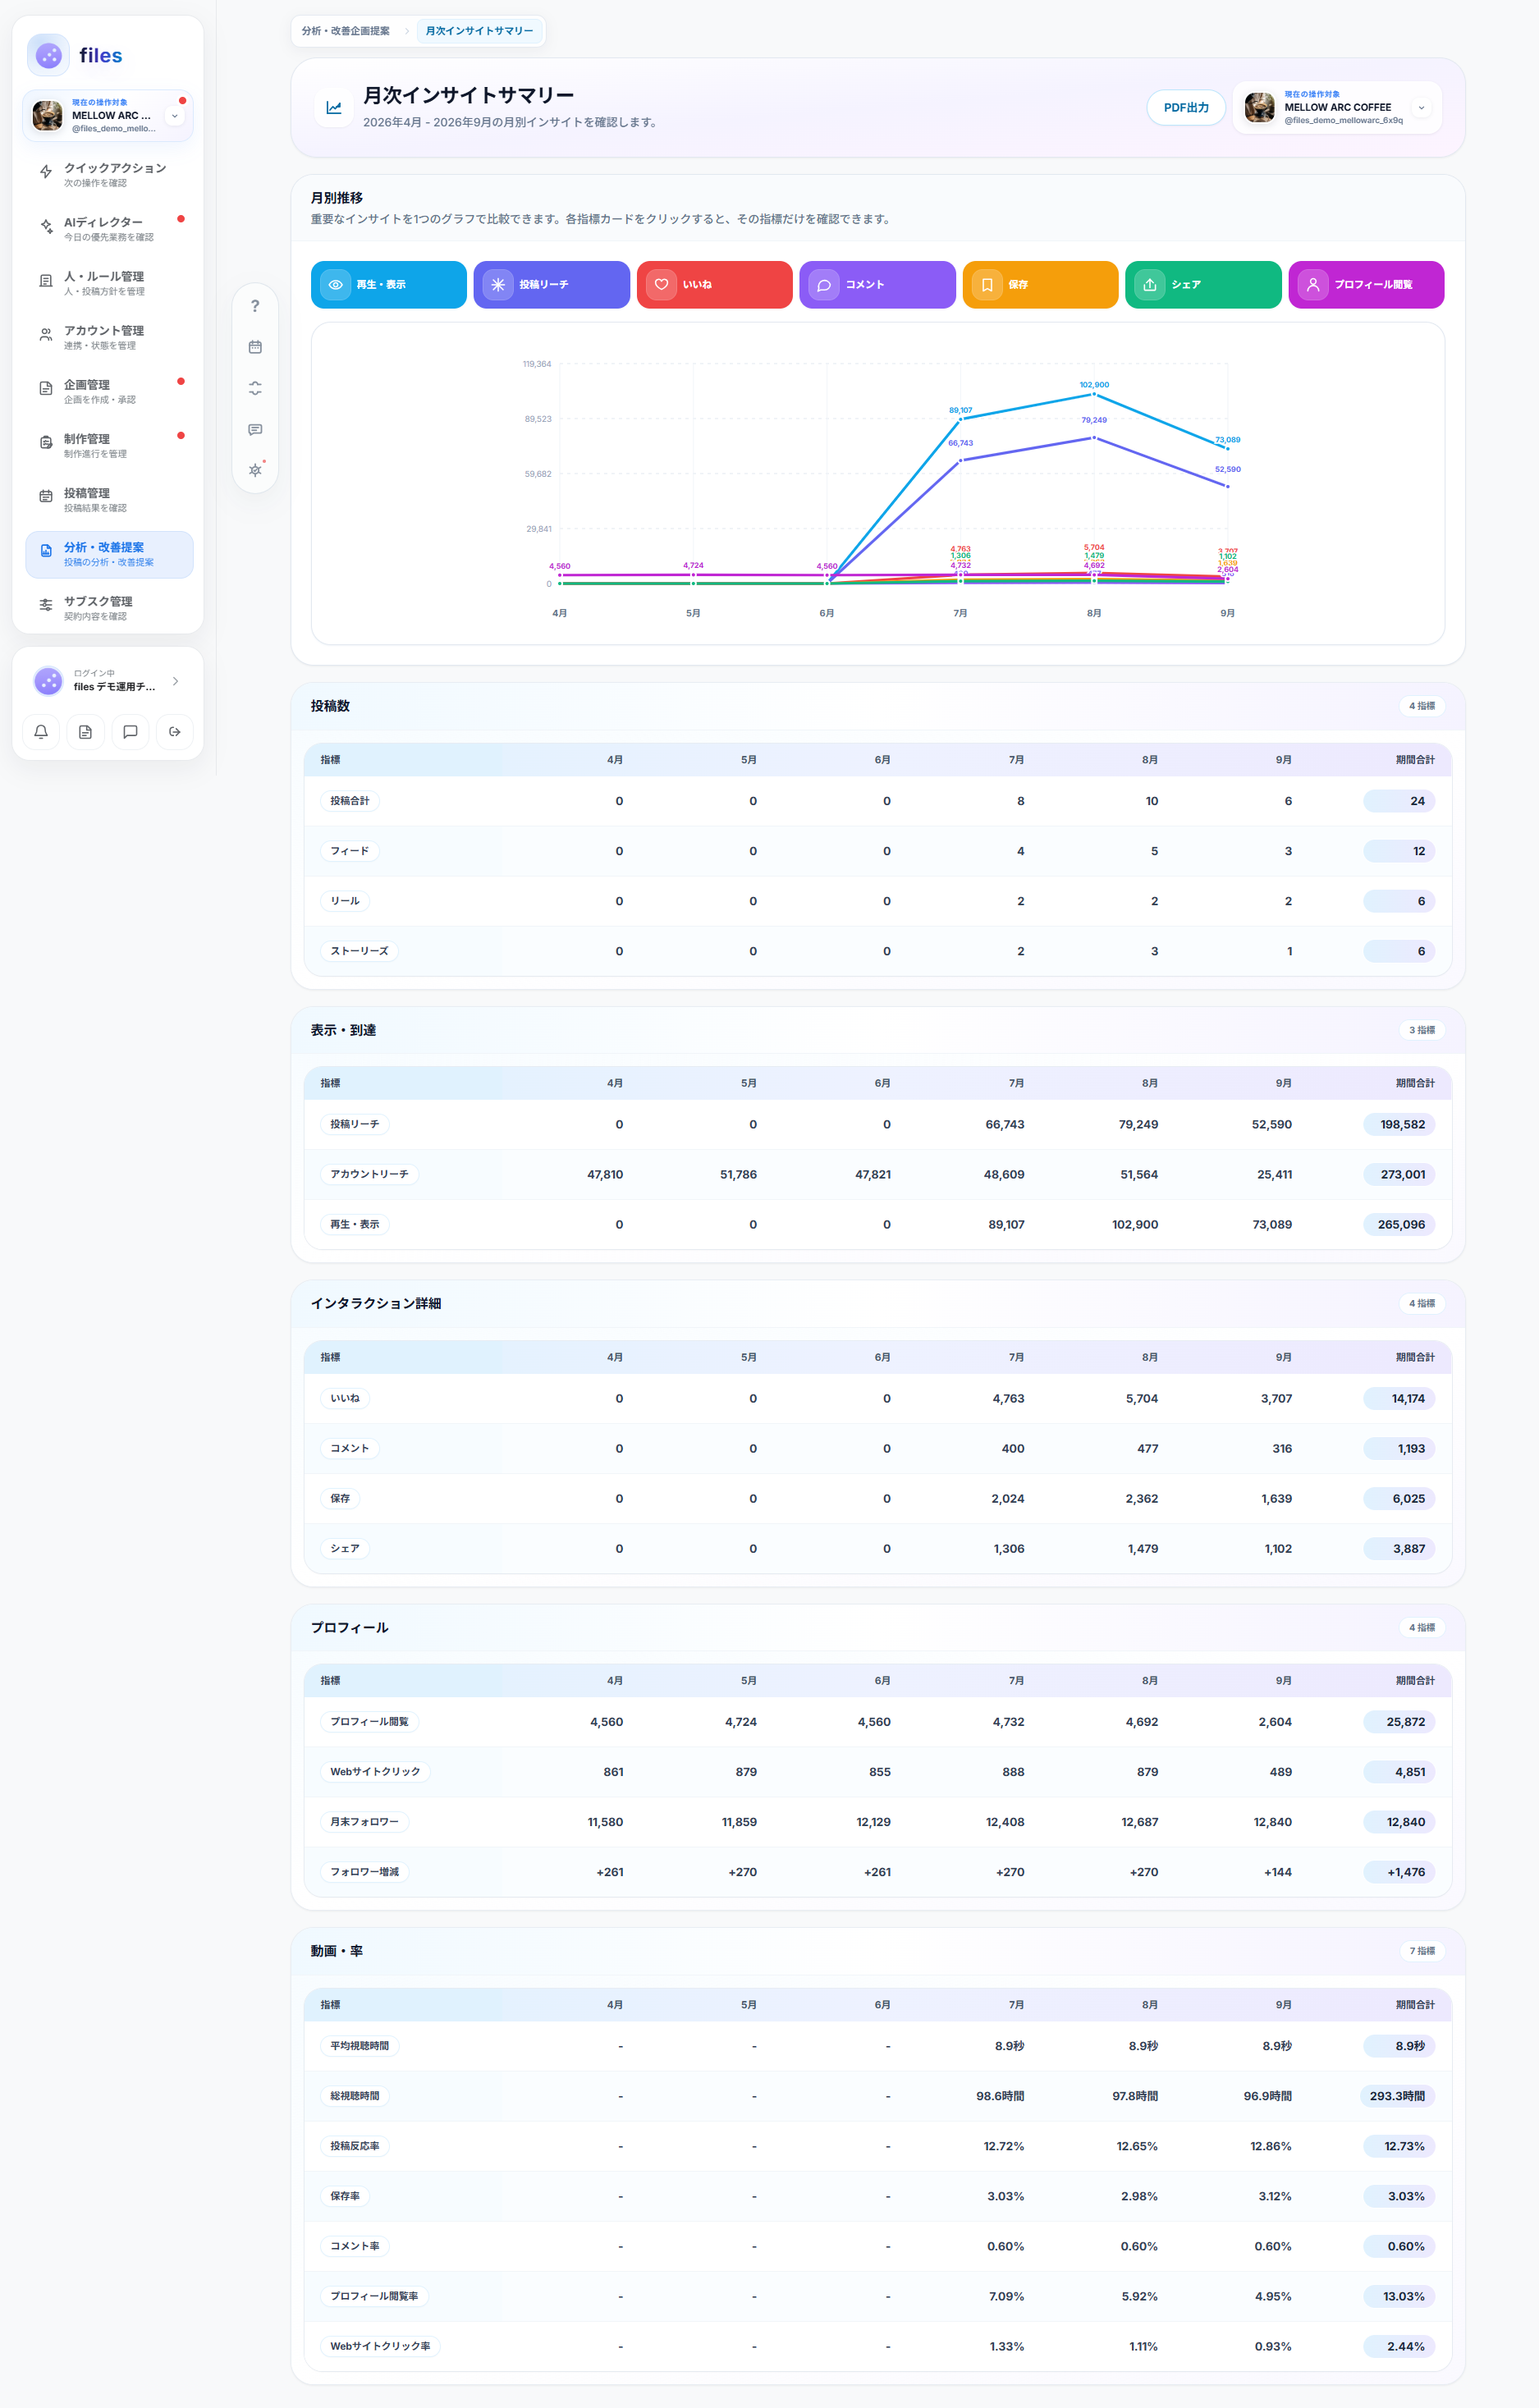Toggle the プロフィール閲覧 metric card

click(1367, 285)
